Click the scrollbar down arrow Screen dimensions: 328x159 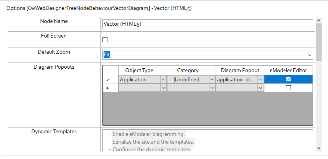319,148
